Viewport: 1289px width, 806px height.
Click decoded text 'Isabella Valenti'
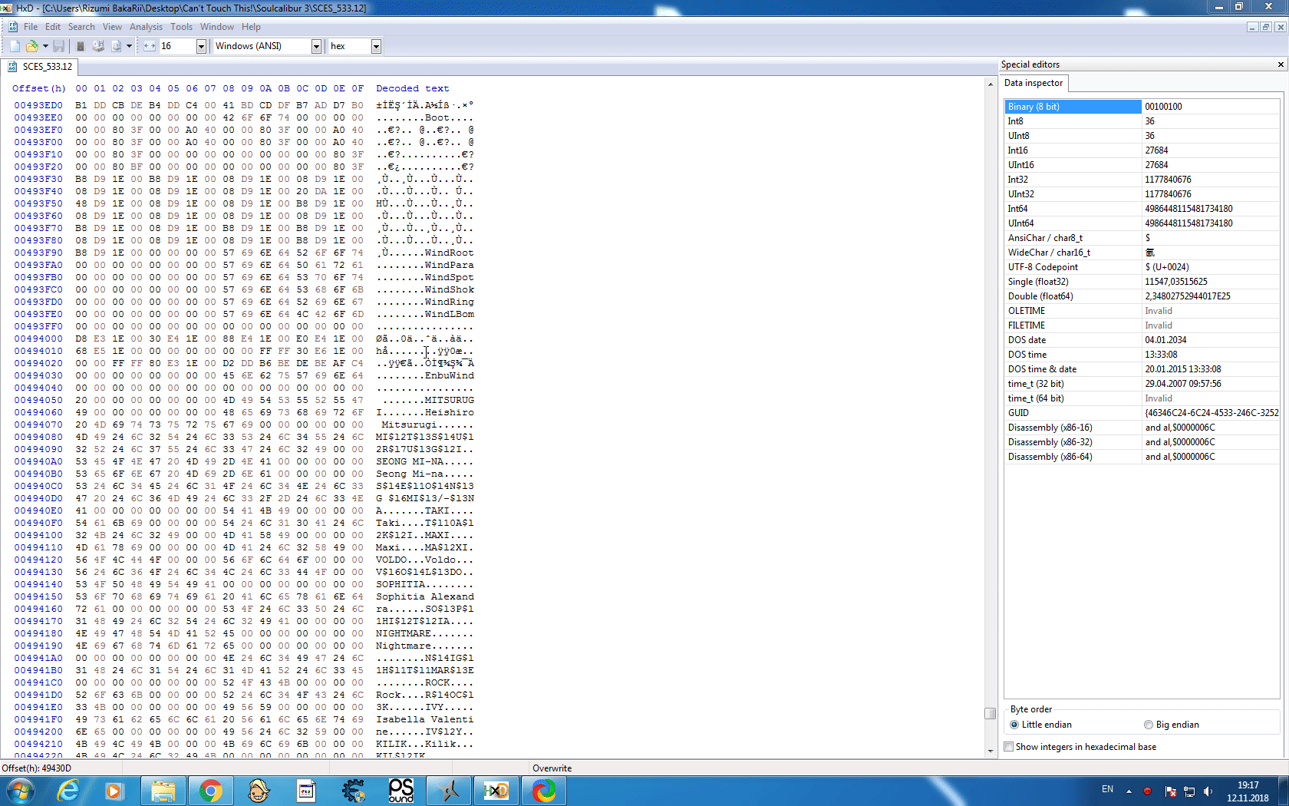(424, 719)
